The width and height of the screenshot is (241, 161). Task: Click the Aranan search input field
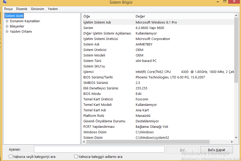click(99, 149)
